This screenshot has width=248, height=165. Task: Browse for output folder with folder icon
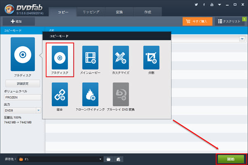(x=108, y=159)
